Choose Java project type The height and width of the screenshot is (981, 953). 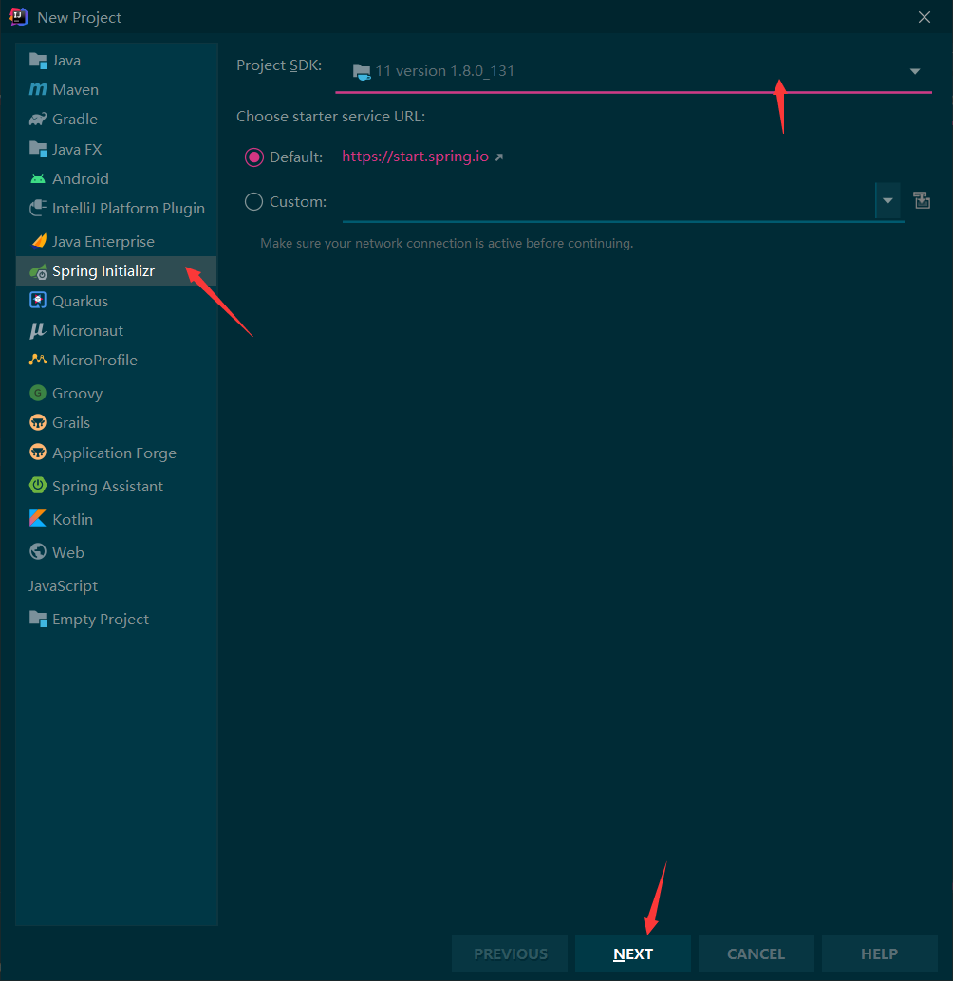click(x=117, y=61)
